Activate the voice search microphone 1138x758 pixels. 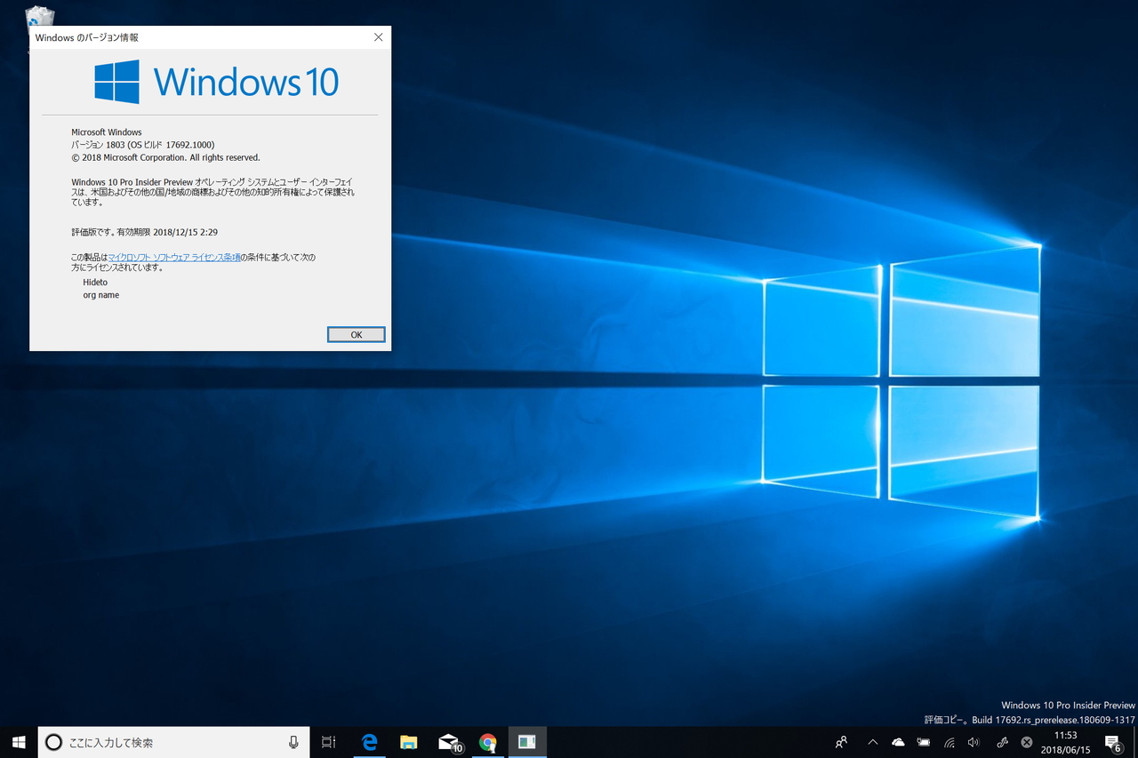click(x=293, y=742)
